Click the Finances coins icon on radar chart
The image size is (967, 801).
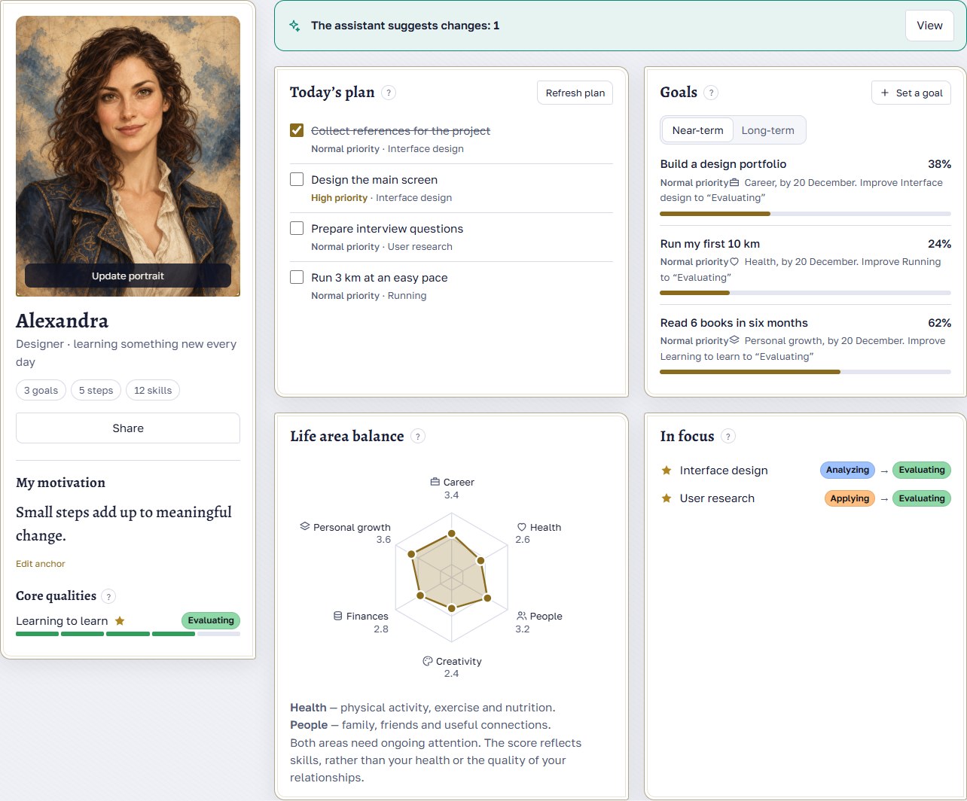pos(338,616)
